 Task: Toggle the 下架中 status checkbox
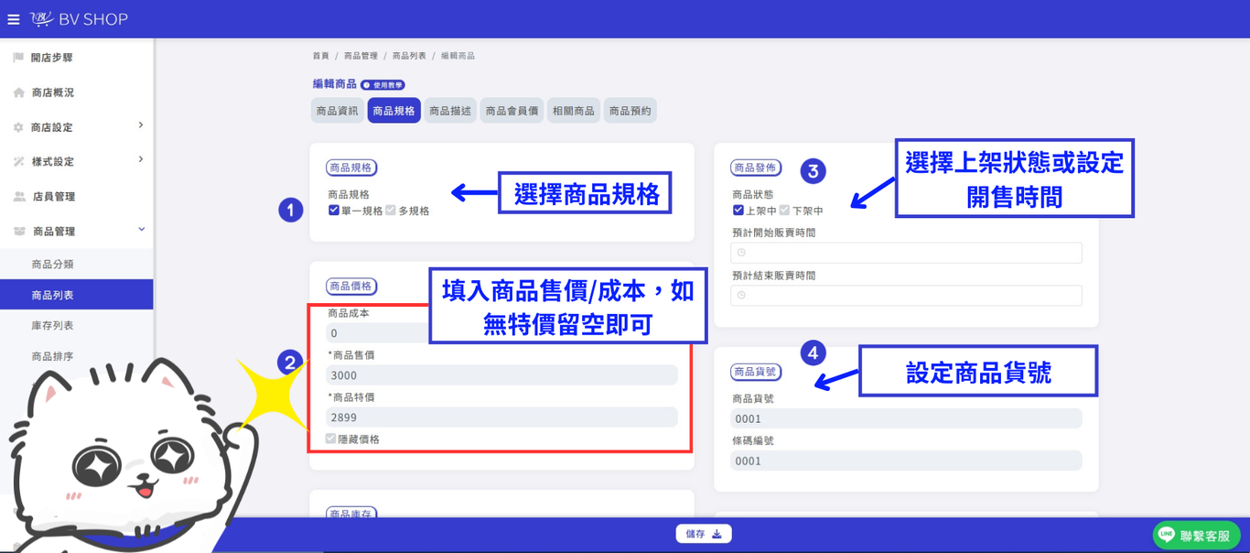784,211
